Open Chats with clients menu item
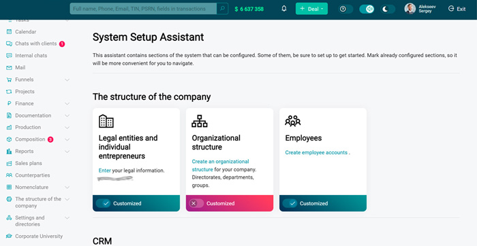This screenshot has height=246, width=477. pos(36,43)
